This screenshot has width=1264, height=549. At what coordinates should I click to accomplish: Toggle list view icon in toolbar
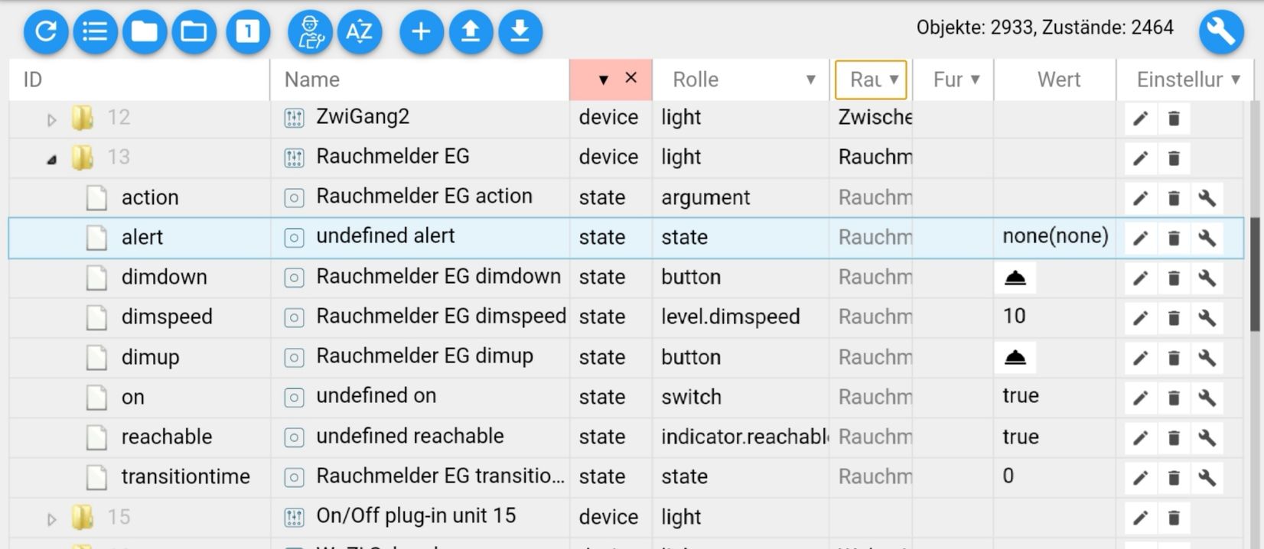tap(95, 31)
